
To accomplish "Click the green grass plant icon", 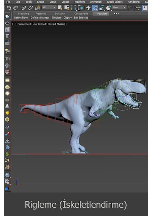I will 7,154.
